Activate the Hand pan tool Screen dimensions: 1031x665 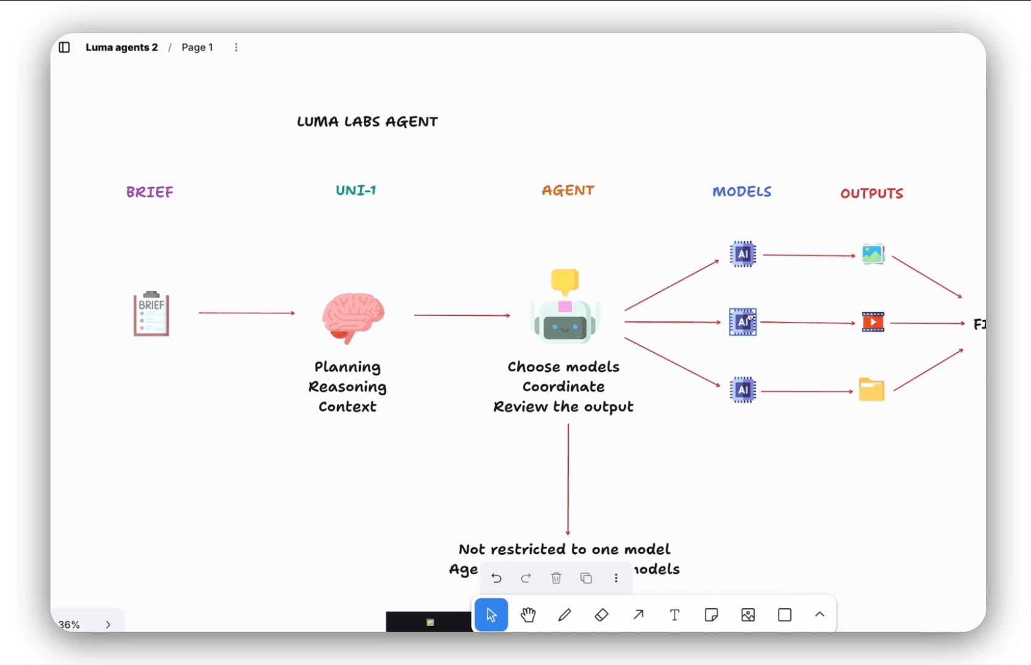pyautogui.click(x=528, y=615)
